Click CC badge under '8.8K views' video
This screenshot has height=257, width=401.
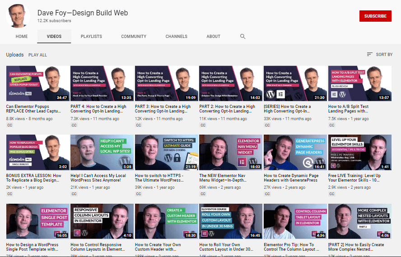coord(10,125)
